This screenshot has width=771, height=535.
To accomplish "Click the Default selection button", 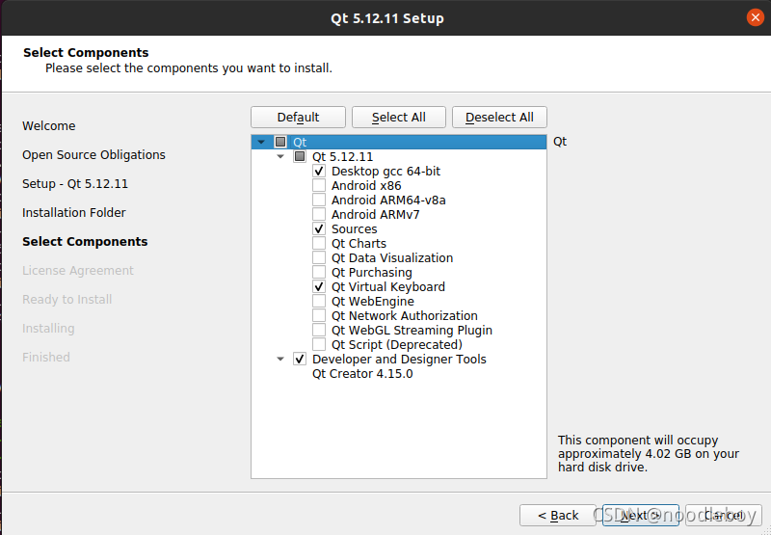I will tap(298, 117).
